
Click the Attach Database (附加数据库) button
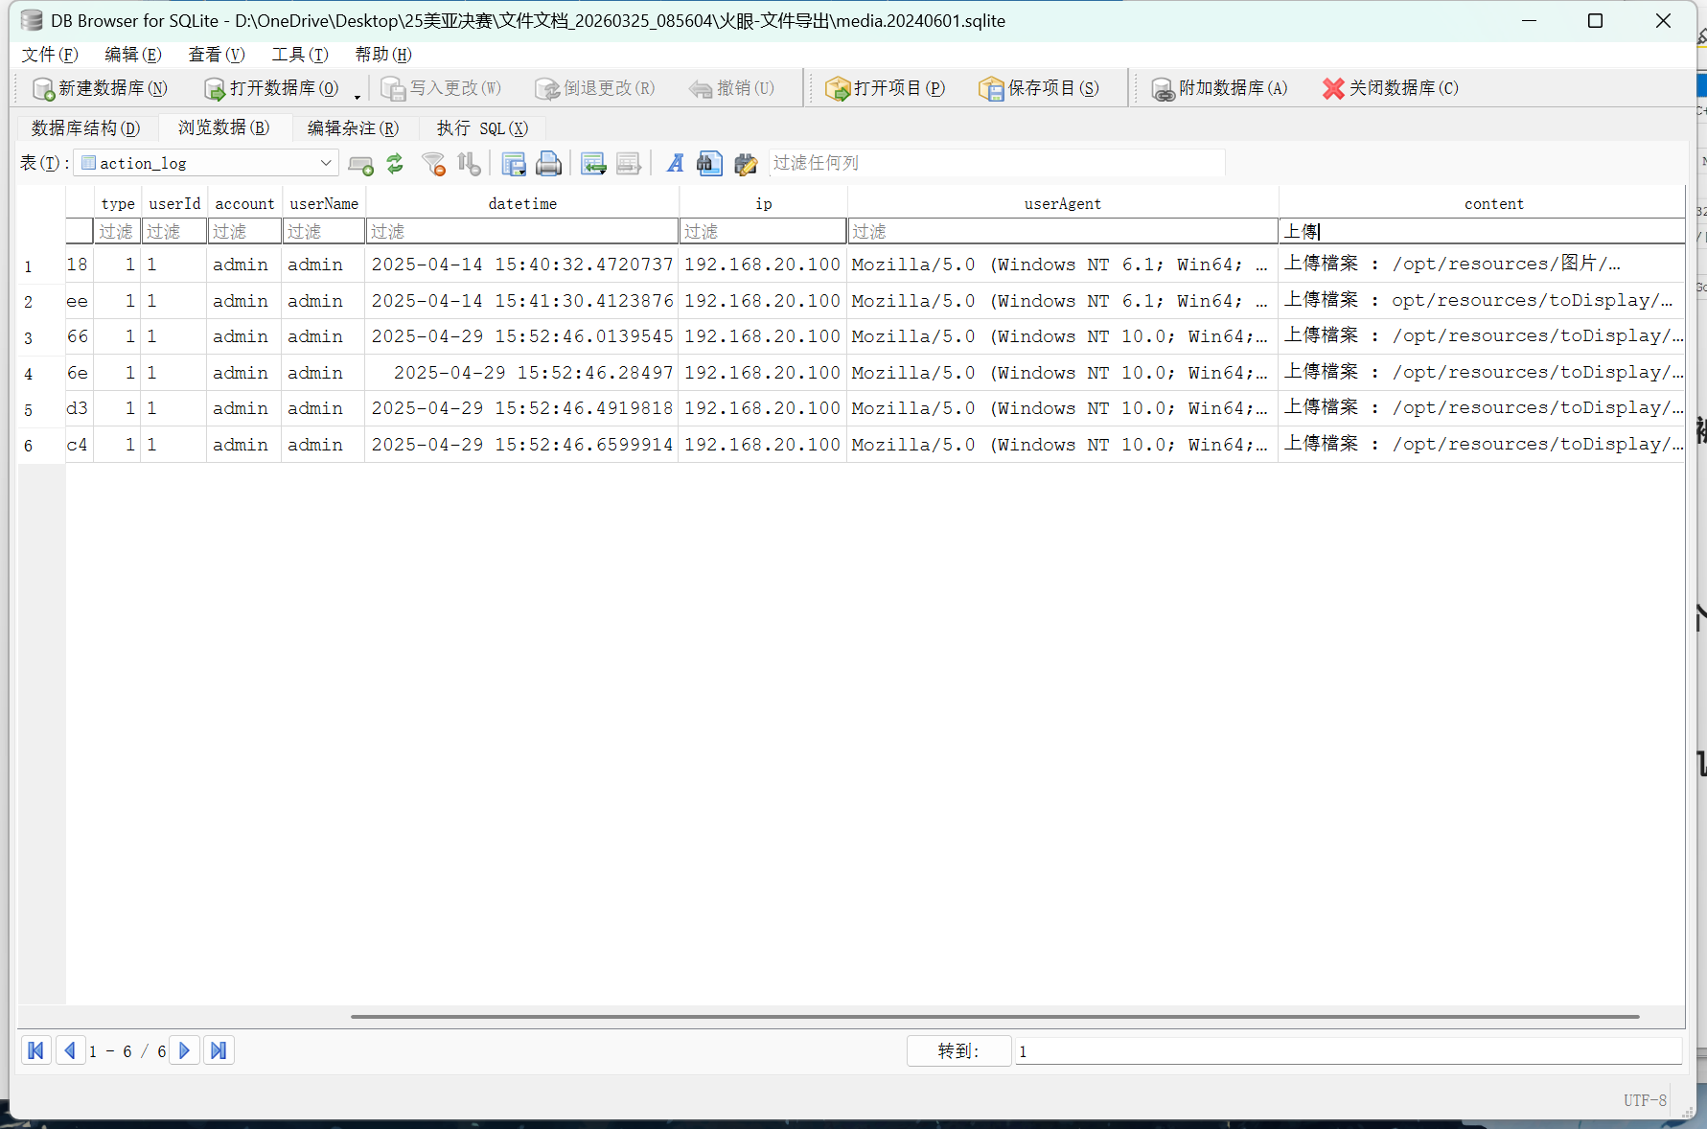[x=1219, y=88]
